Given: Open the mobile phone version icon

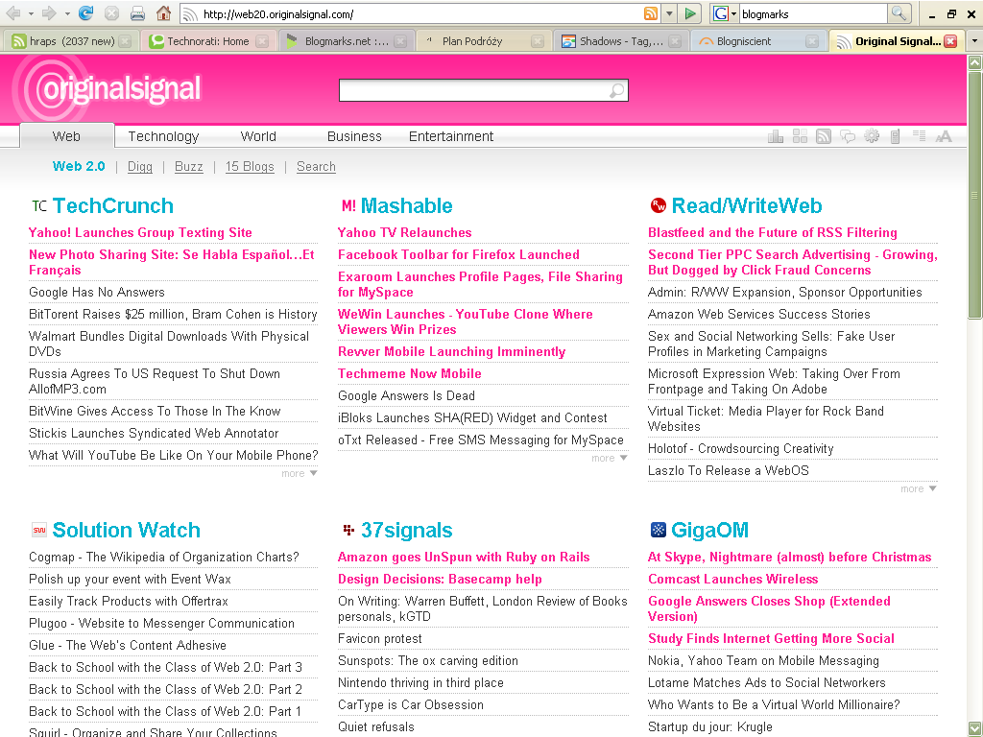Looking at the screenshot, I should coord(896,136).
